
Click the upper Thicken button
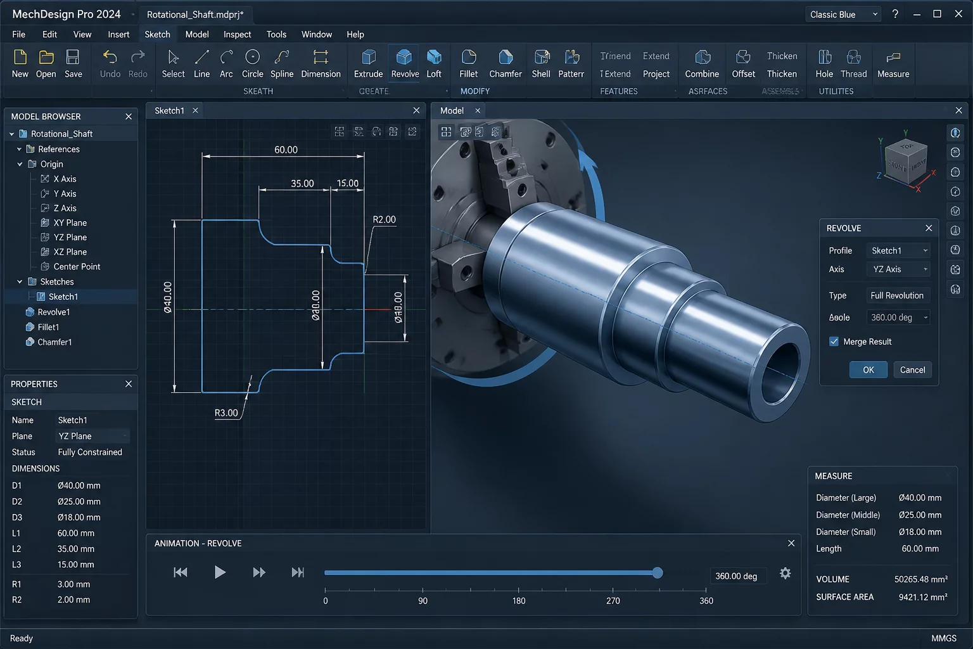coord(782,56)
